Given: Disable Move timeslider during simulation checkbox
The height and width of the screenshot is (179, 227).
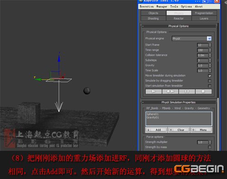Looking at the screenshot, I should pyautogui.click(x=209, y=75).
